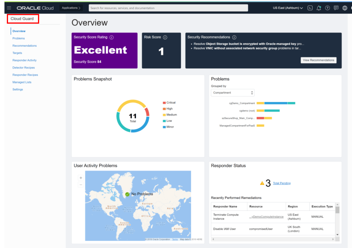
Task: Click the View Recommendations button
Action: (x=318, y=60)
